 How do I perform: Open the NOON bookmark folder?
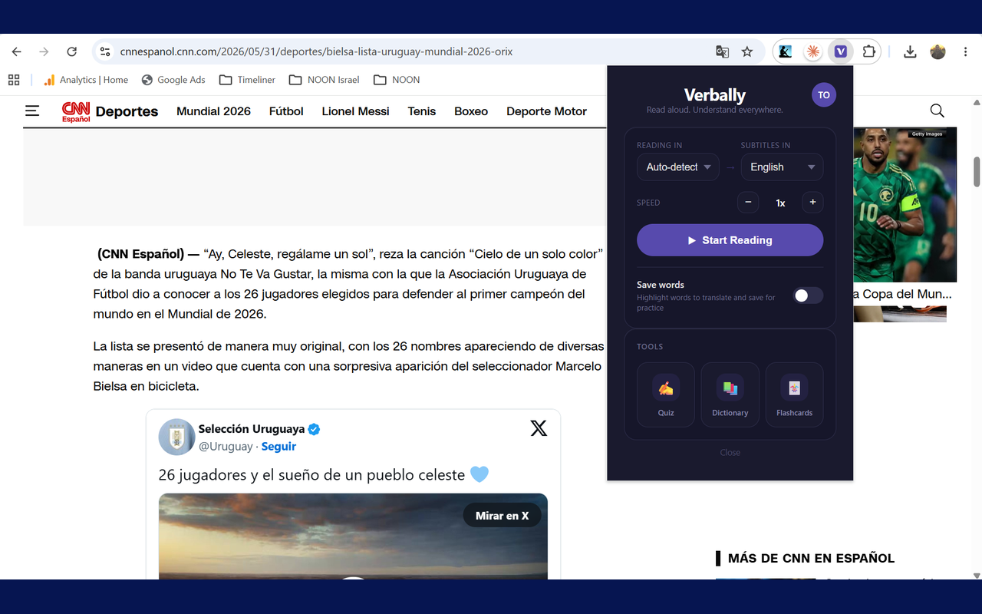pos(397,80)
